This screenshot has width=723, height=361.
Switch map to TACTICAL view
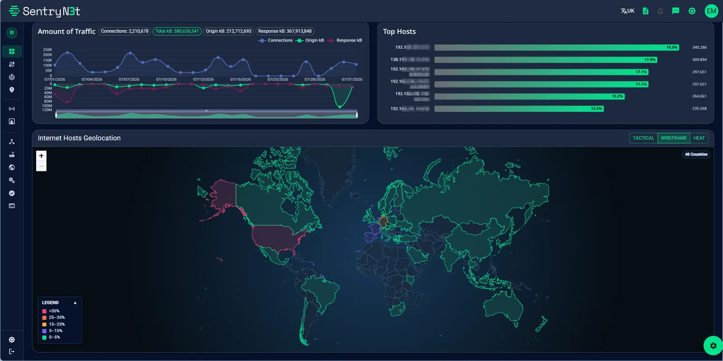coord(643,138)
